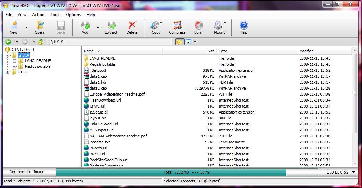
Task: Select the _Setup.dll file
Action: [98, 70]
